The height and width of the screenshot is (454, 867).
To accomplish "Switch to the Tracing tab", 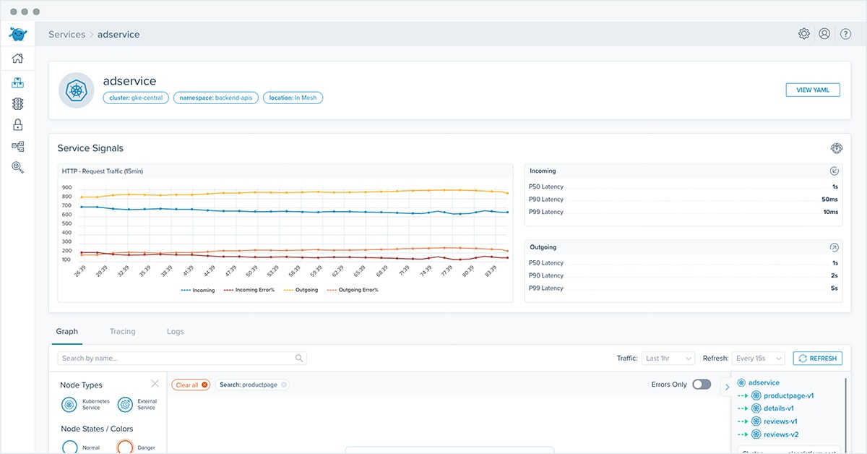I will (x=122, y=331).
